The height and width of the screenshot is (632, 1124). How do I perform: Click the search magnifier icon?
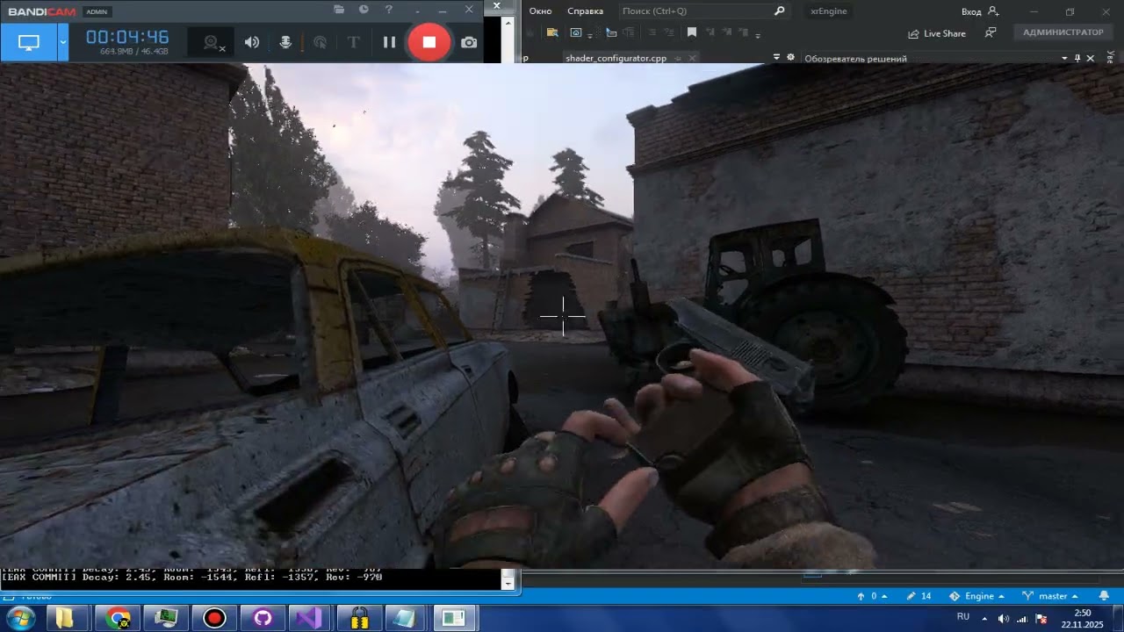(x=779, y=11)
